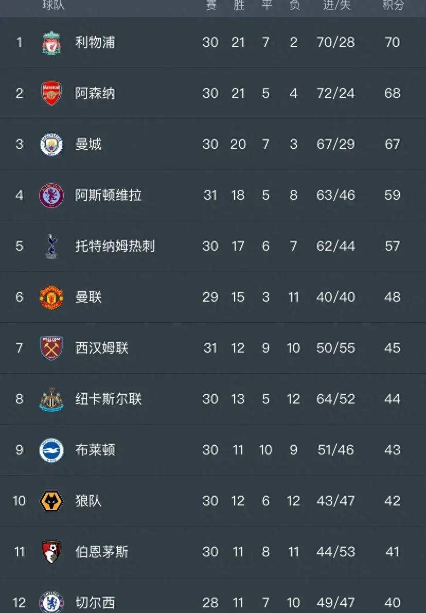The height and width of the screenshot is (613, 426).
Task: Click the Chelsea club crest icon
Action: 51,602
